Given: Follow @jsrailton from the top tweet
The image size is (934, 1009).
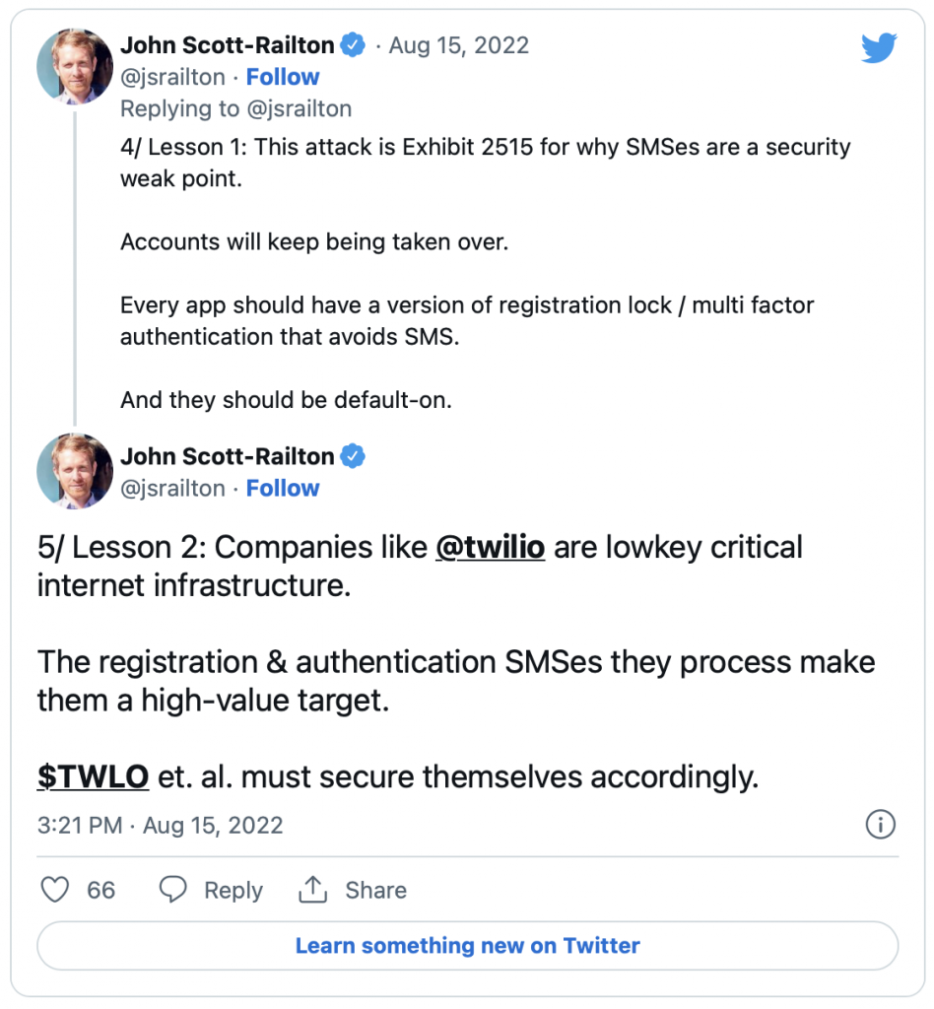Looking at the screenshot, I should [x=283, y=77].
